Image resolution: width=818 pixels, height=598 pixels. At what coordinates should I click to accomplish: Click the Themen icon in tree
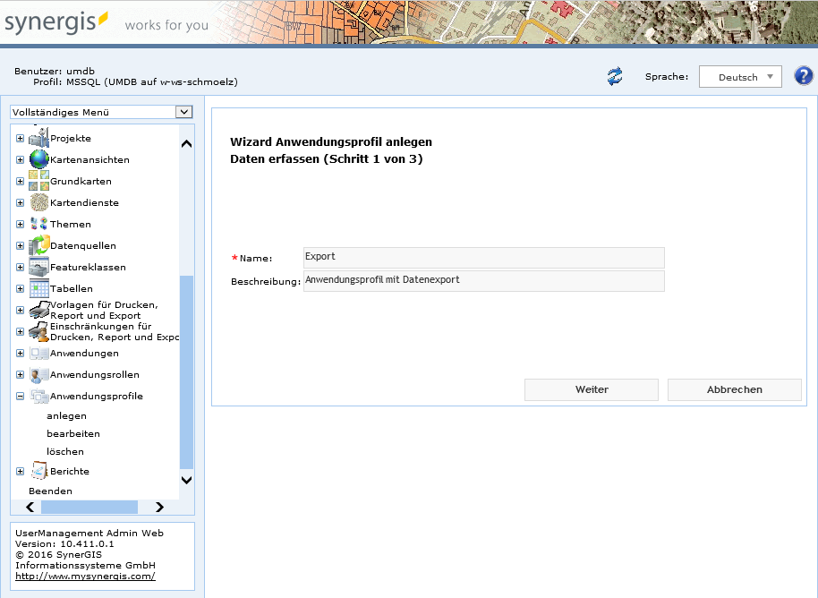pyautogui.click(x=39, y=224)
